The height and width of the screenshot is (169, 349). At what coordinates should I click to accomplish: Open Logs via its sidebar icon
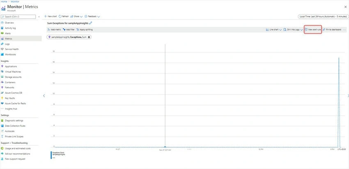click(x=2, y=44)
